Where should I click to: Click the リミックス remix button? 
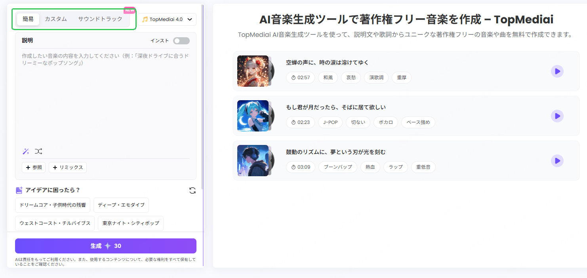tap(68, 168)
